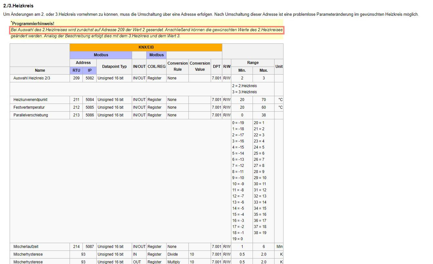Select the "Conversion Value" column header
This screenshot has height=264, width=433.
pos(200,67)
